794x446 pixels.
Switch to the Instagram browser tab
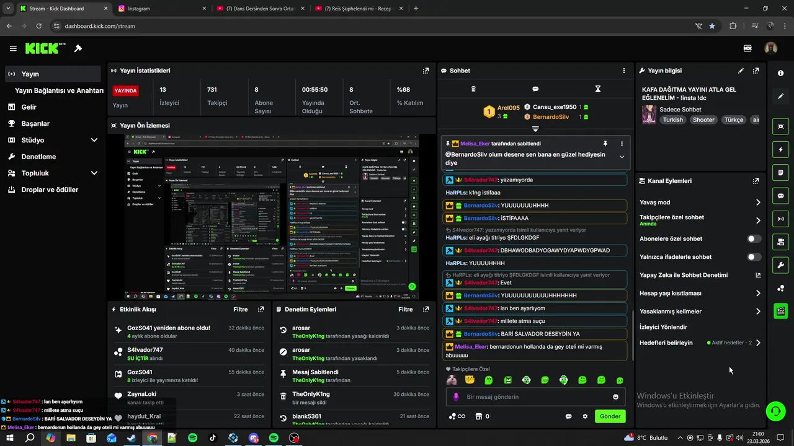(x=161, y=9)
